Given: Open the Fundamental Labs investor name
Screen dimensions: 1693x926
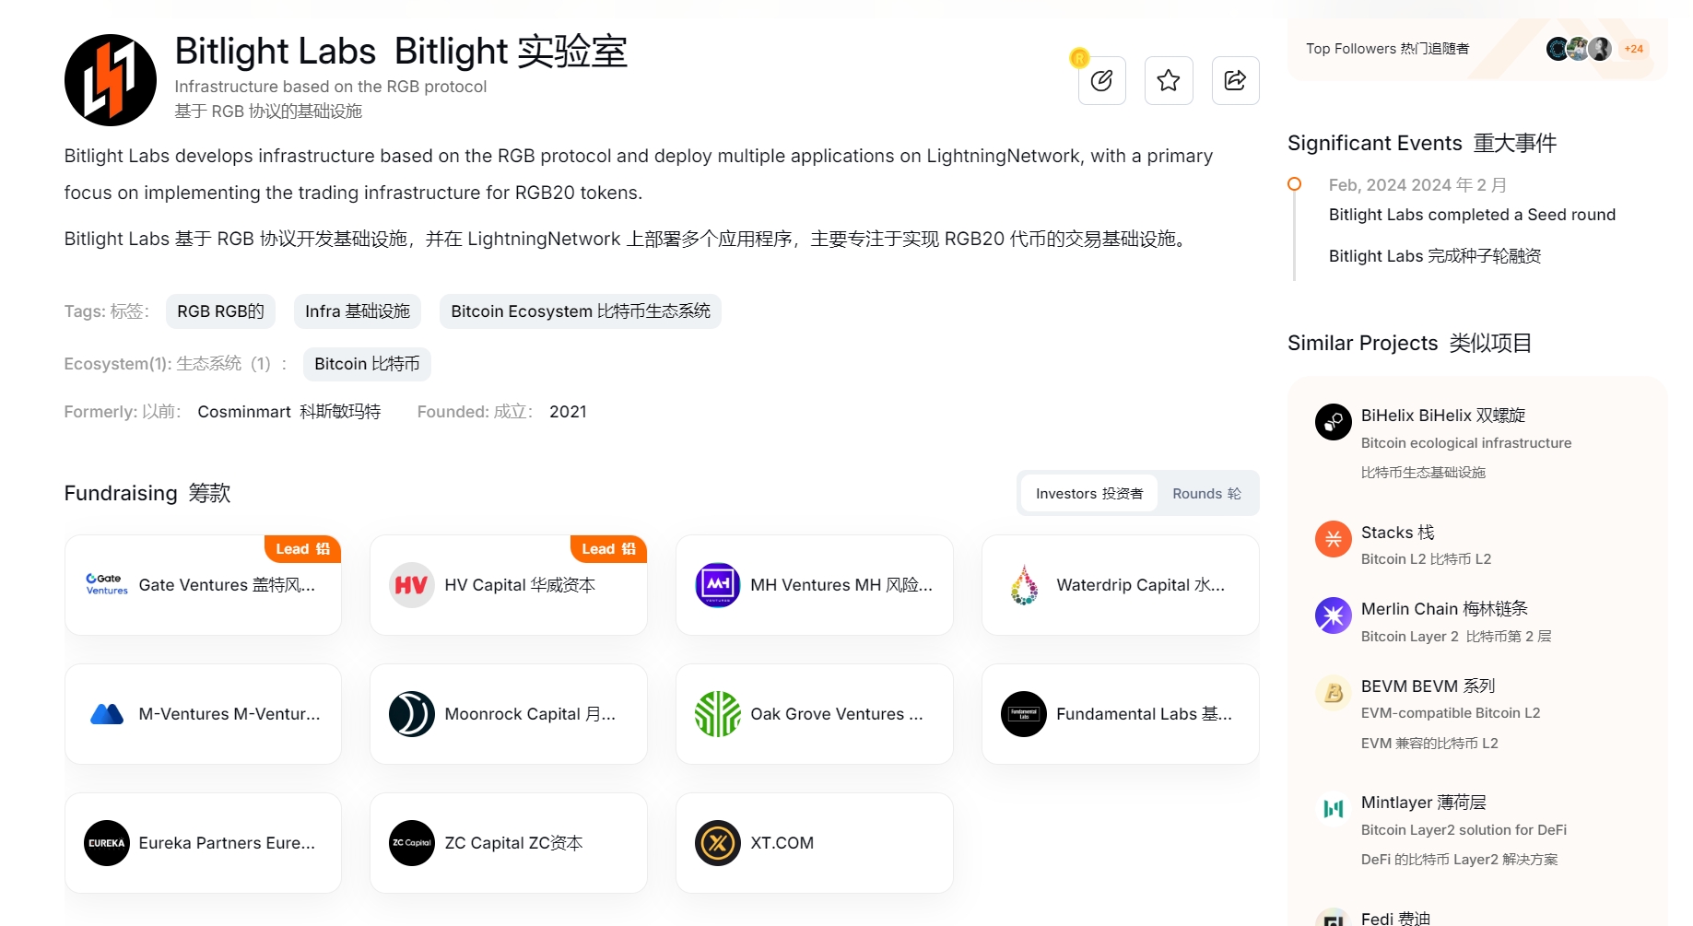Looking at the screenshot, I should coord(1144,714).
